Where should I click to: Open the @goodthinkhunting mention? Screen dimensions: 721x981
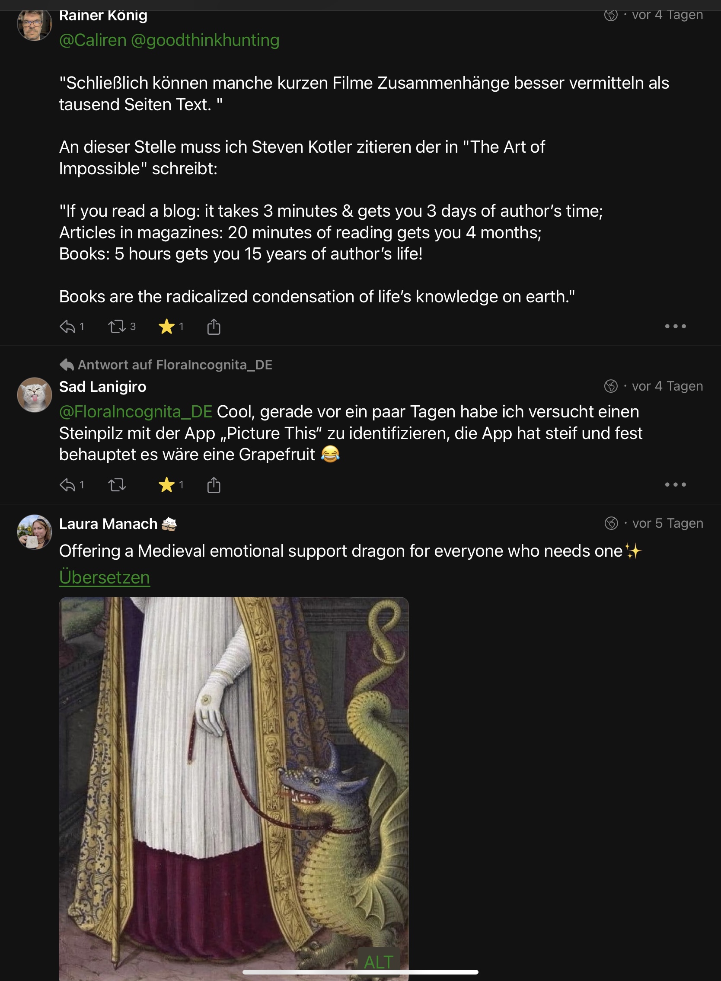(x=205, y=40)
